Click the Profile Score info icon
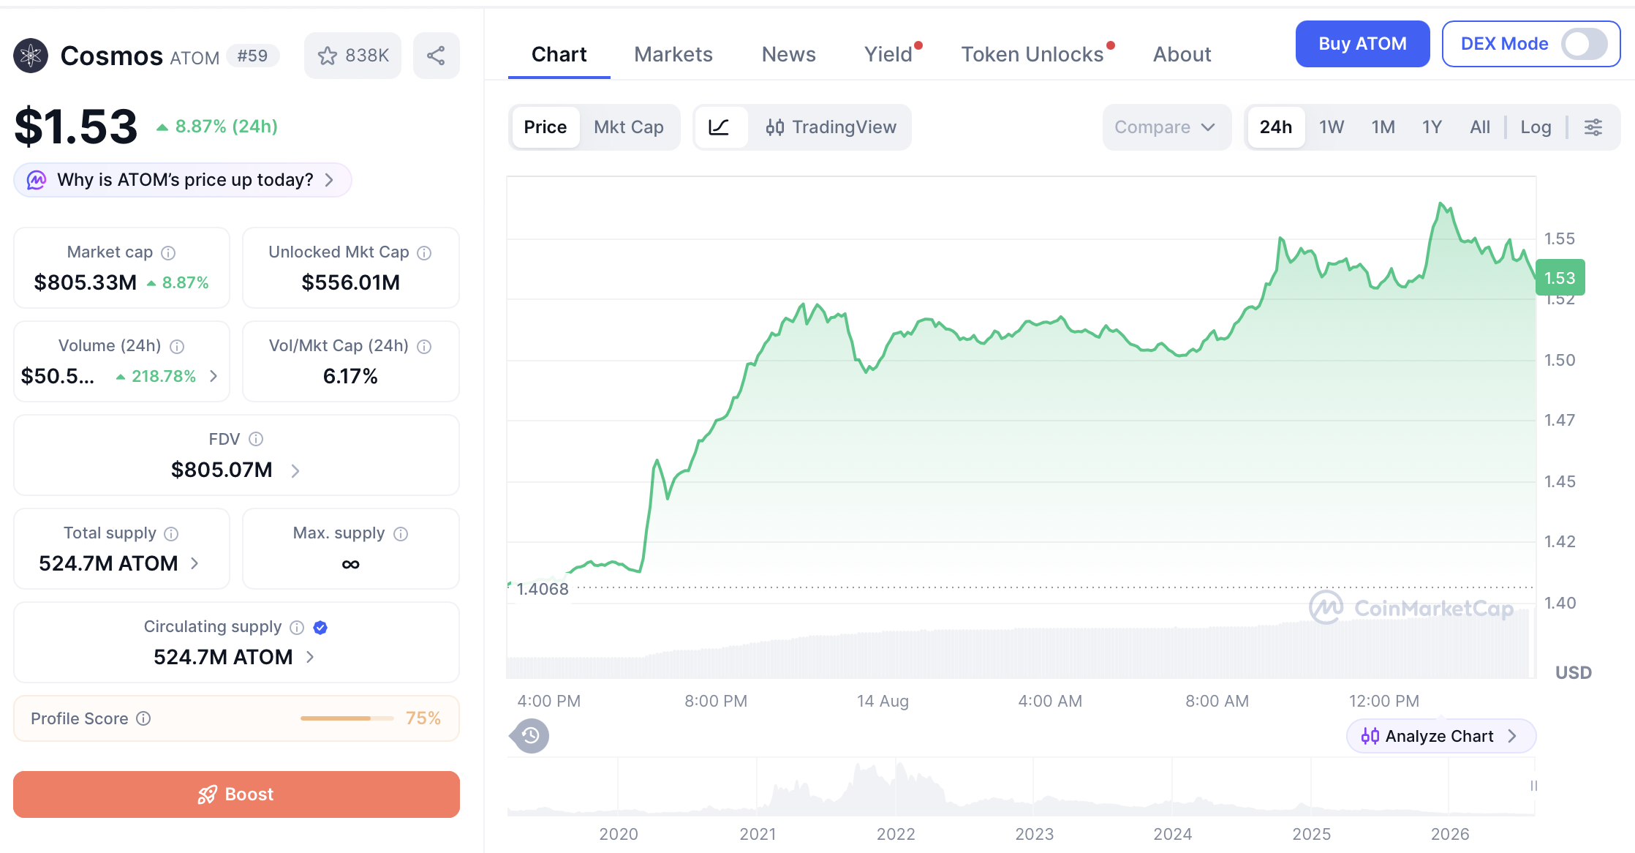The image size is (1635, 853). click(144, 718)
